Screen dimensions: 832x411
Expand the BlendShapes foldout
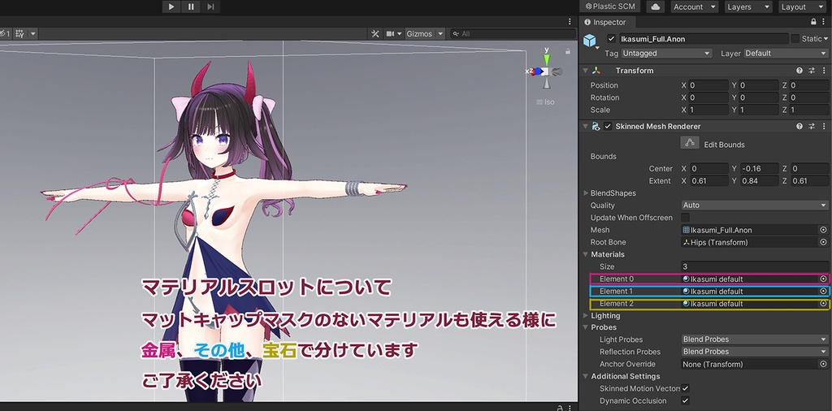(x=586, y=193)
